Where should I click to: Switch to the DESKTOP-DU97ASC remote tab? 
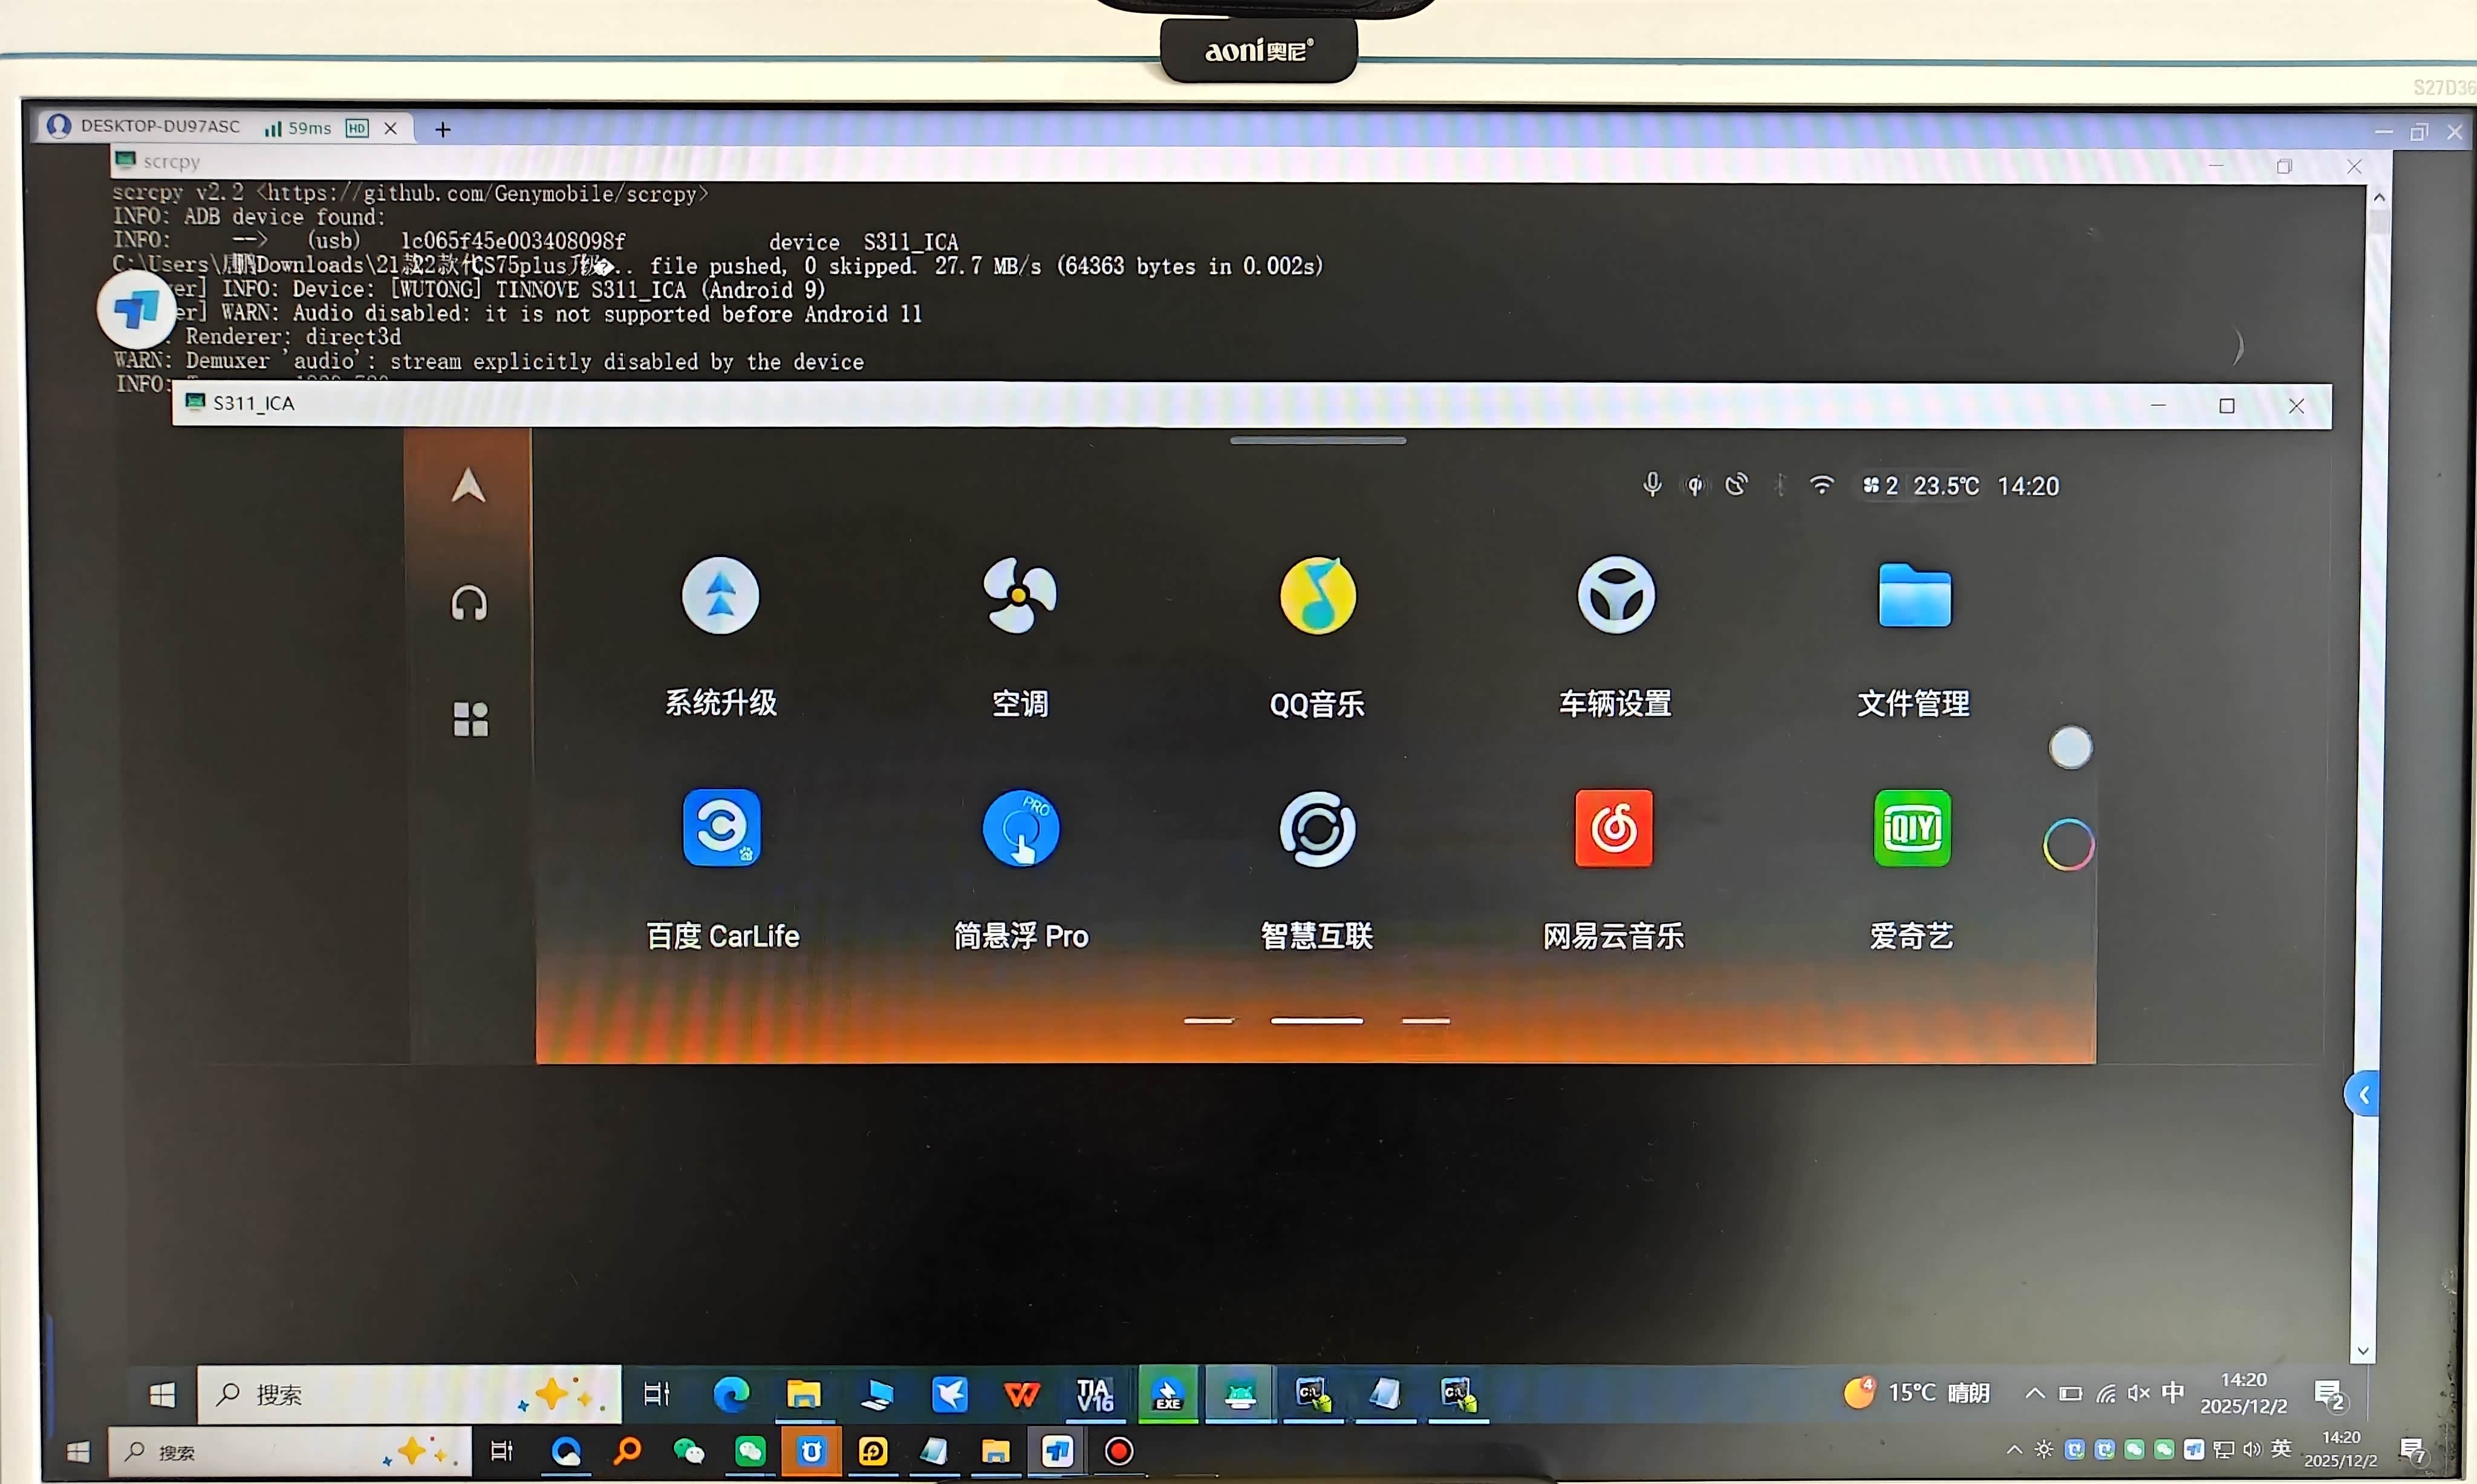[x=160, y=127]
